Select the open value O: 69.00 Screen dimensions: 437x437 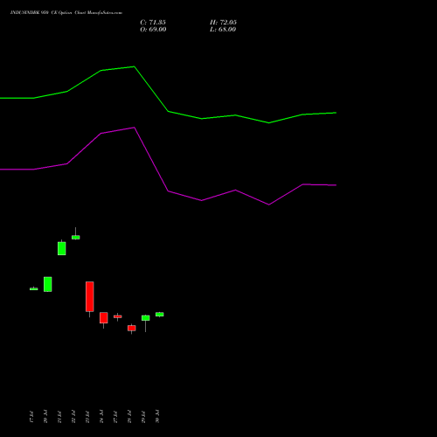[153, 30]
